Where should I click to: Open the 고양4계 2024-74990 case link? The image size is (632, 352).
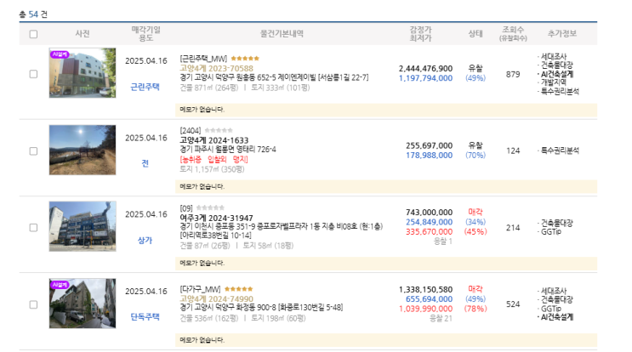(216, 299)
